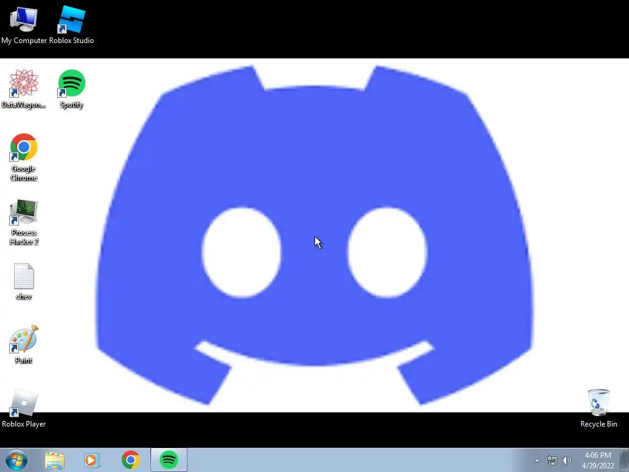Open Windows Explorer from the taskbar
This screenshot has height=472, width=629.
pyautogui.click(x=55, y=460)
